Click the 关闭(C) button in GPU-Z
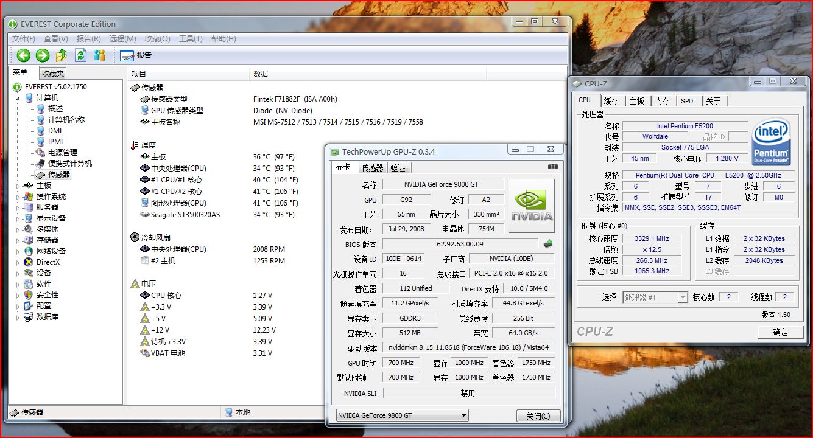This screenshot has width=813, height=438. (x=538, y=416)
